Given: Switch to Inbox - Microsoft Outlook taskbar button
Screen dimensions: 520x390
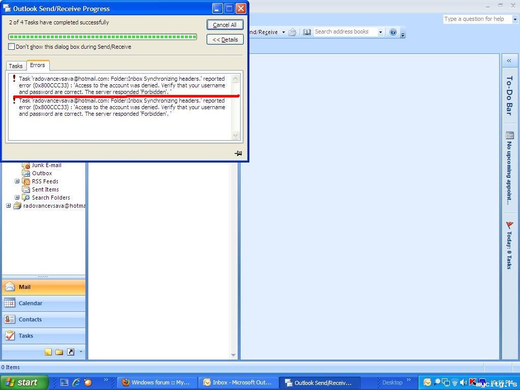Looking at the screenshot, I should click(239, 382).
